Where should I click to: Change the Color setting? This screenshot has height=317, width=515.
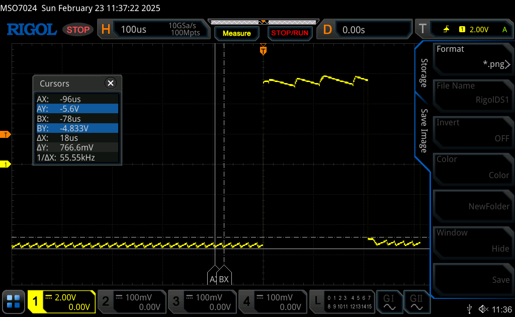pyautogui.click(x=473, y=168)
